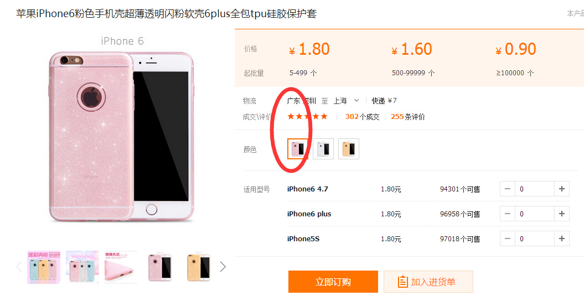Open the 上海 destination dropdown
584x301 pixels.
347,101
